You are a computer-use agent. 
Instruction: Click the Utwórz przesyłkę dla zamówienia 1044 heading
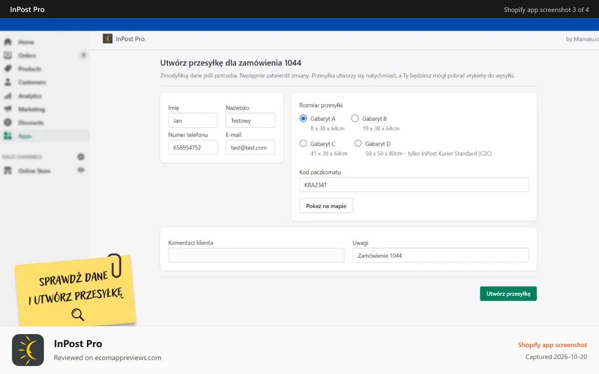231,63
